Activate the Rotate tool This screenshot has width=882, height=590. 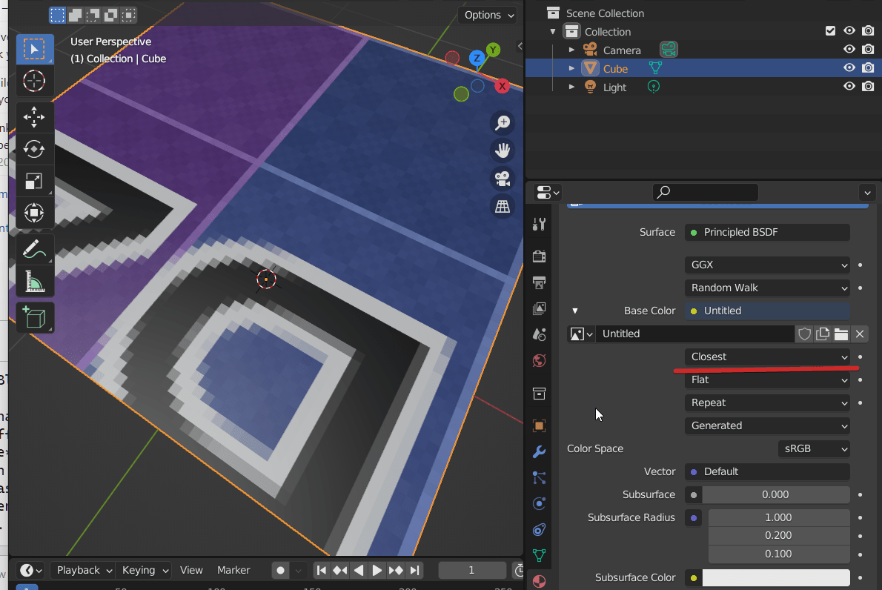click(34, 149)
